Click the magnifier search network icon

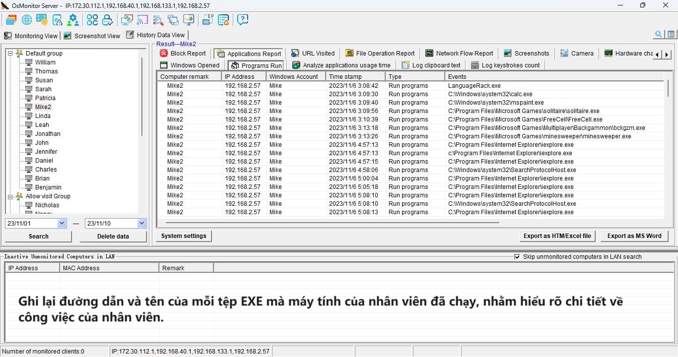158,20
